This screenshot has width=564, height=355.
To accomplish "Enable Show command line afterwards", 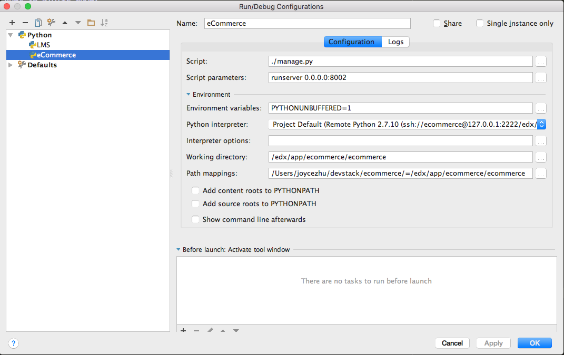I will [x=195, y=219].
